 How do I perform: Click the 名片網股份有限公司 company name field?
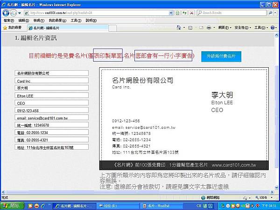tap(51, 73)
